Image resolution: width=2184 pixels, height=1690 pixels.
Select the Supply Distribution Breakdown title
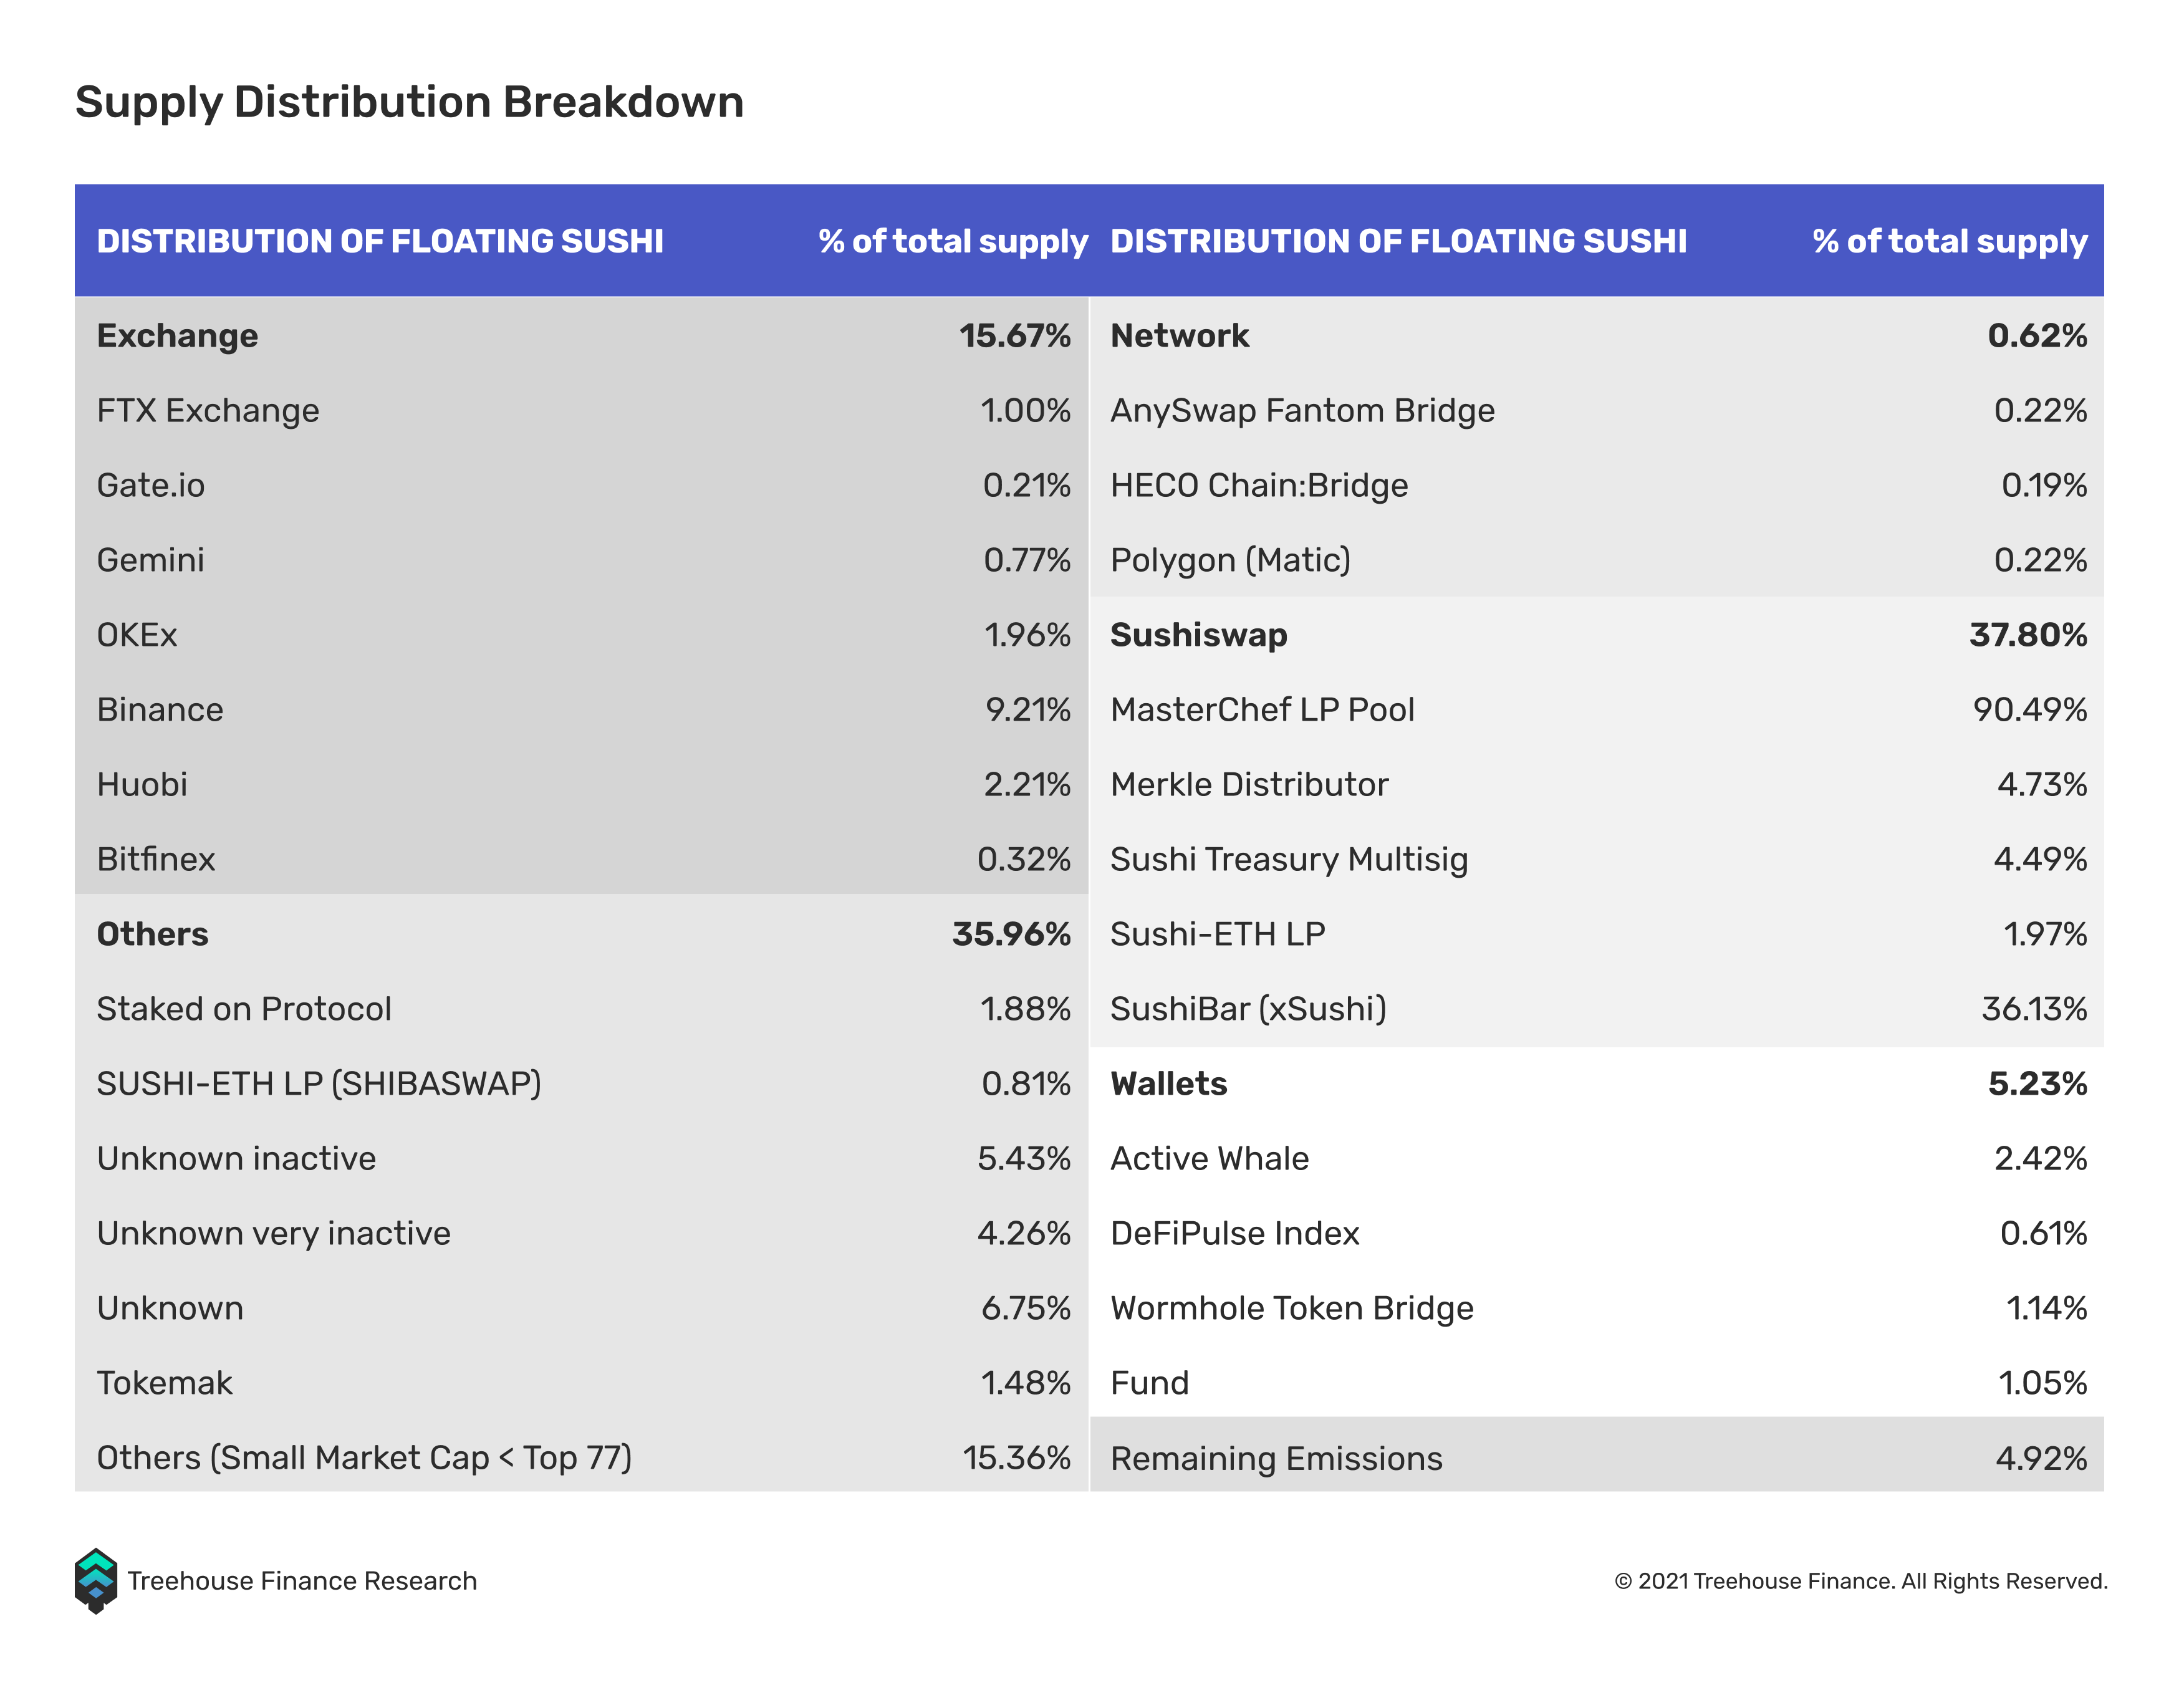(409, 103)
